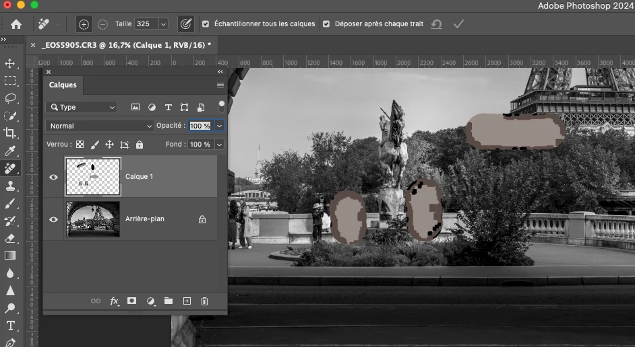This screenshot has height=347, width=635.
Task: Select the Sharpen triangle tool
Action: [x=9, y=291]
